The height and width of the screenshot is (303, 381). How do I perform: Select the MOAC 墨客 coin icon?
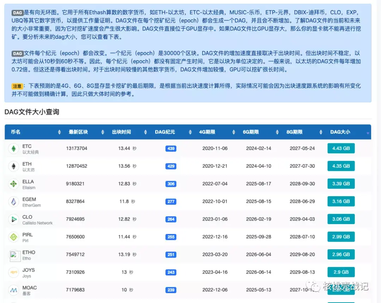[14, 290]
